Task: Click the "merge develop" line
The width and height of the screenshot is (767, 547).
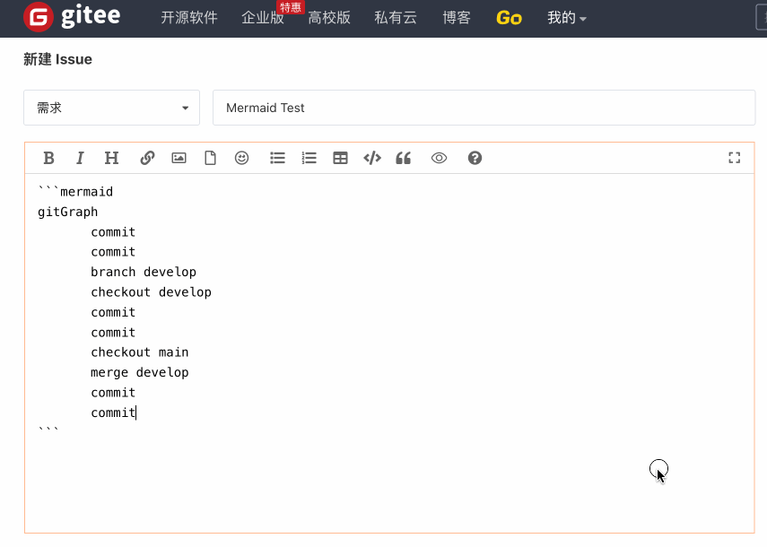Action: pyautogui.click(x=139, y=372)
